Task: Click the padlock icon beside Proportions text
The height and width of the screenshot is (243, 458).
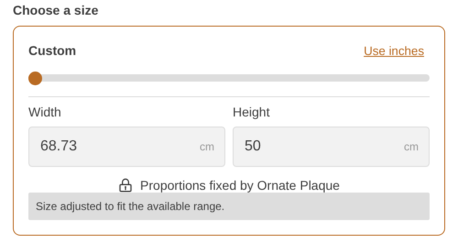Action: coord(125,185)
